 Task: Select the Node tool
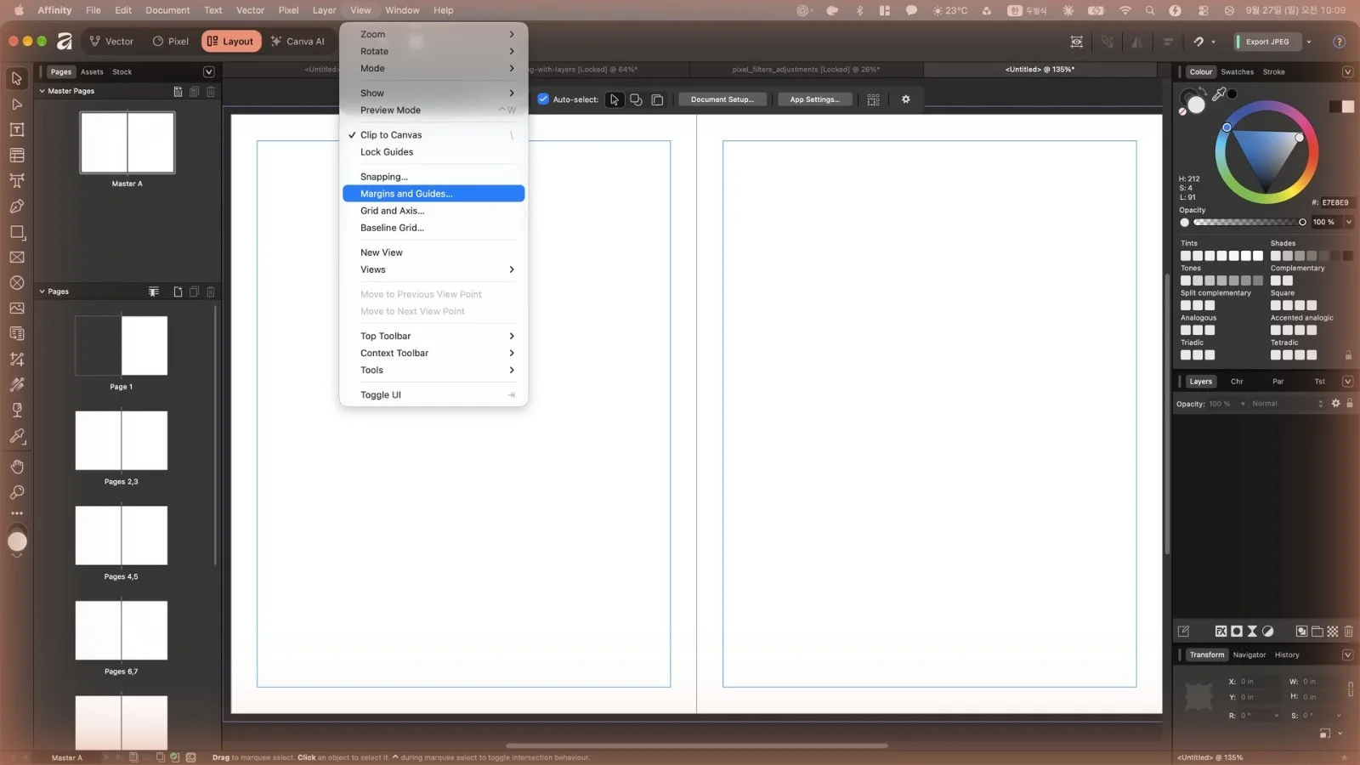(x=16, y=105)
